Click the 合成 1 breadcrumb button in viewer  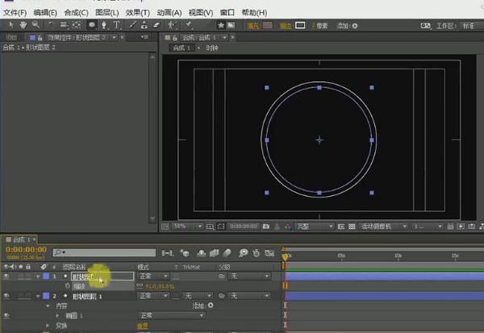pos(181,48)
